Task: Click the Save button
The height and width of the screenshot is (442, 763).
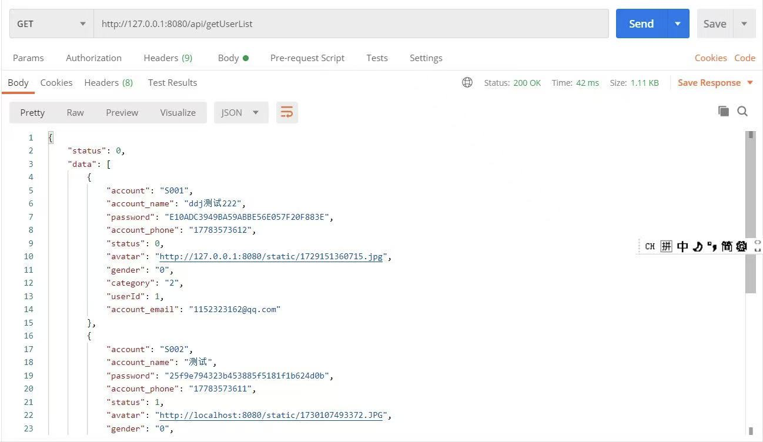Action: (x=715, y=24)
